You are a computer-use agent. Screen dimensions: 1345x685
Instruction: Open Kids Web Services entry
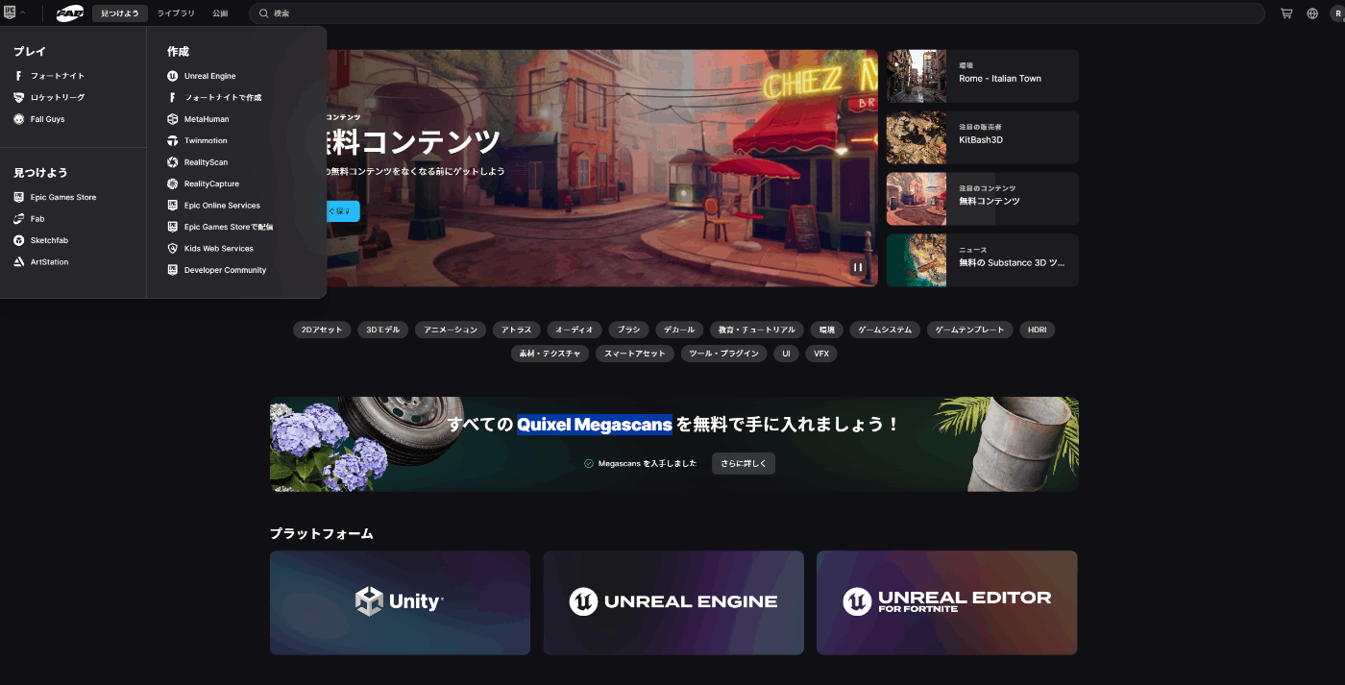tap(210, 249)
